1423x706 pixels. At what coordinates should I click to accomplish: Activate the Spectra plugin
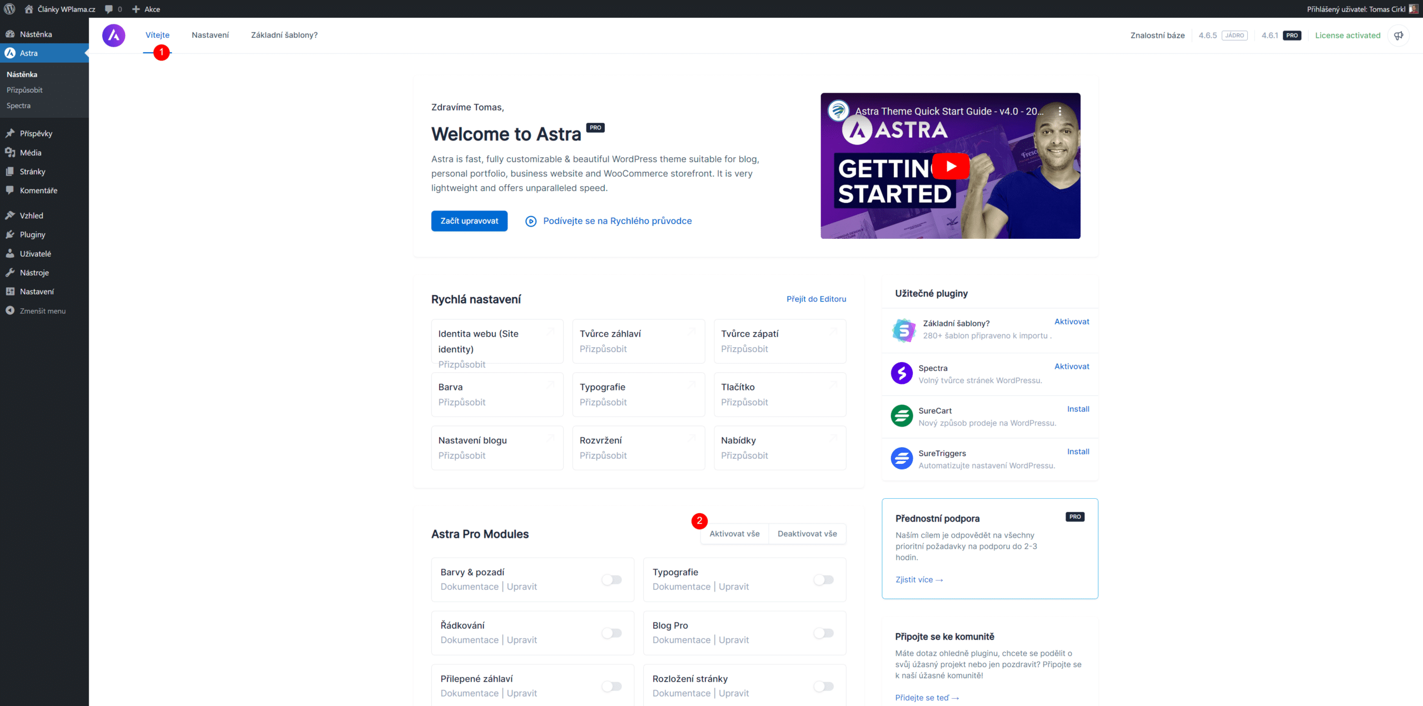[1072, 367]
